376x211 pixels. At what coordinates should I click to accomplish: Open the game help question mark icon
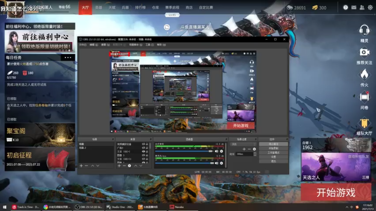tap(345, 8)
